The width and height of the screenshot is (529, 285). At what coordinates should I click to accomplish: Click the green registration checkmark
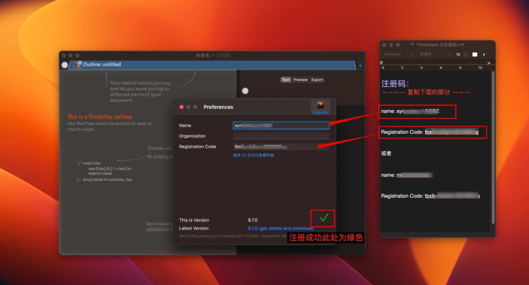[323, 218]
